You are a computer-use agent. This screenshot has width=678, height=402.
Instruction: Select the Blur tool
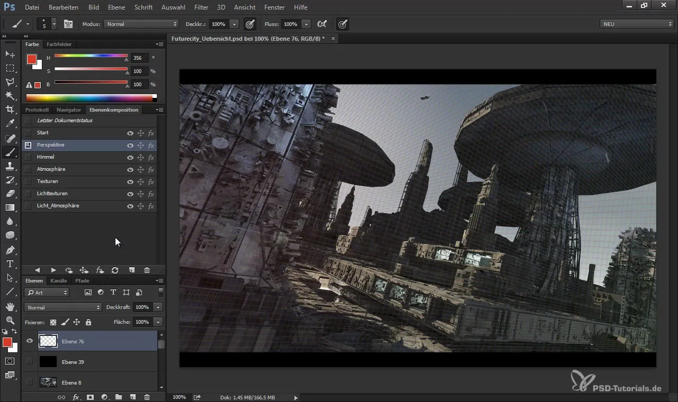click(x=10, y=222)
